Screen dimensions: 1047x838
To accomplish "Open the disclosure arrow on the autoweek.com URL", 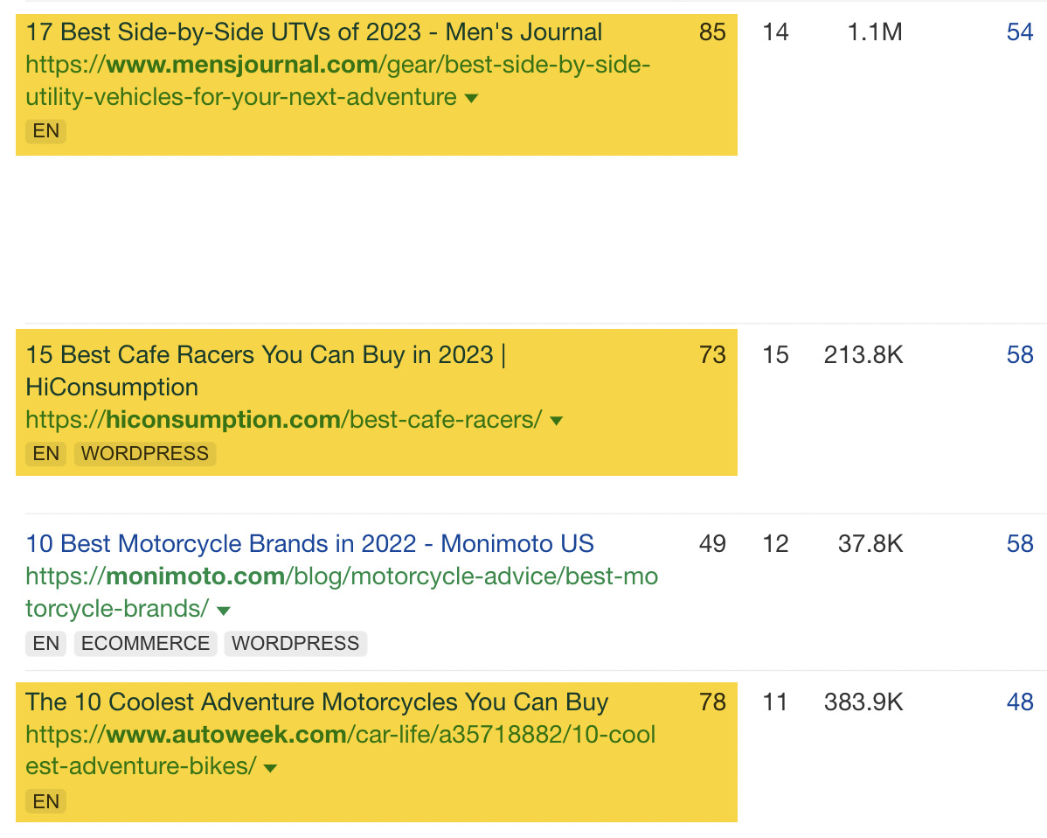I will (271, 767).
